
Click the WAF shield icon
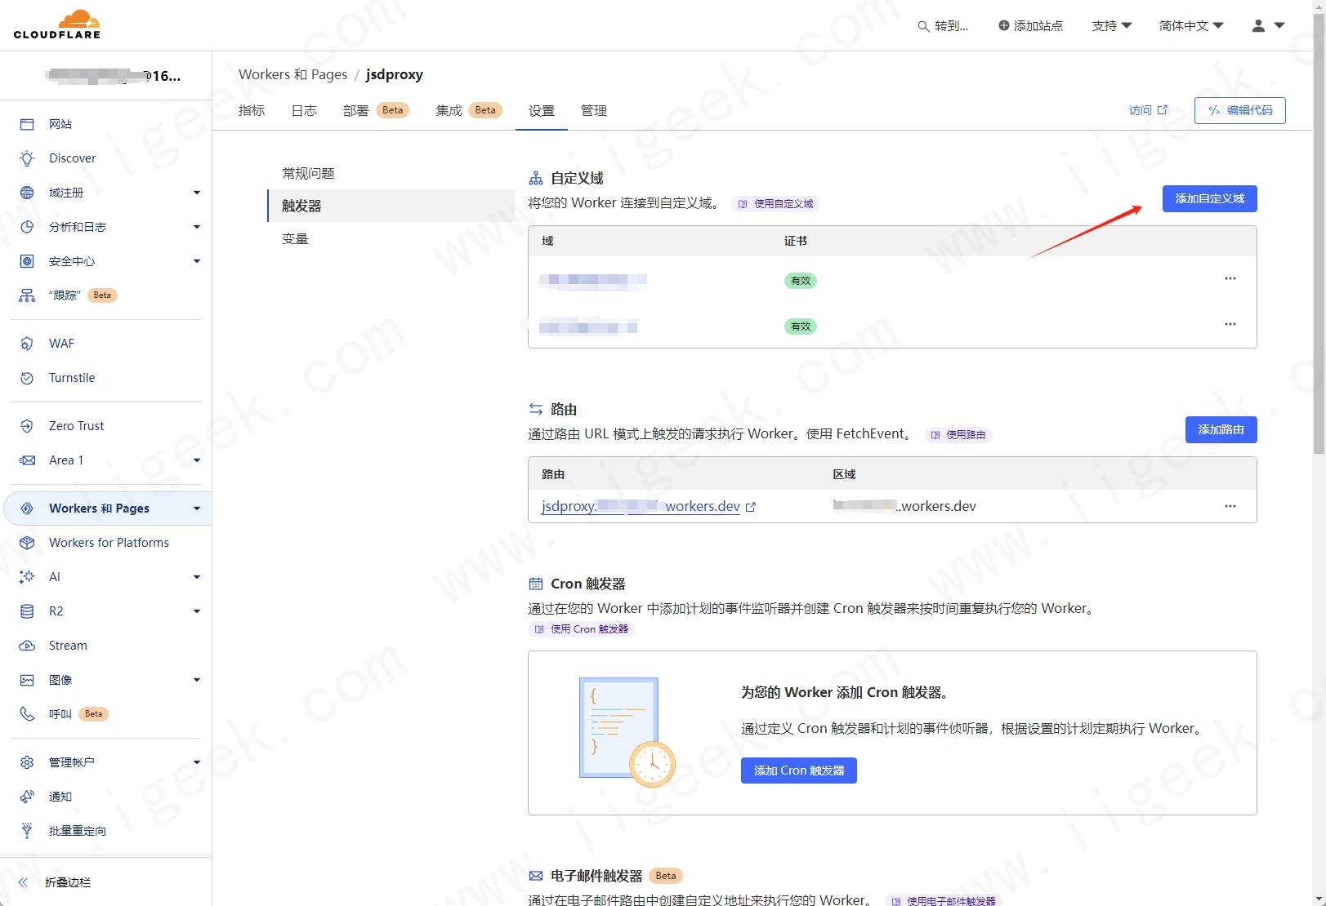pyautogui.click(x=27, y=344)
